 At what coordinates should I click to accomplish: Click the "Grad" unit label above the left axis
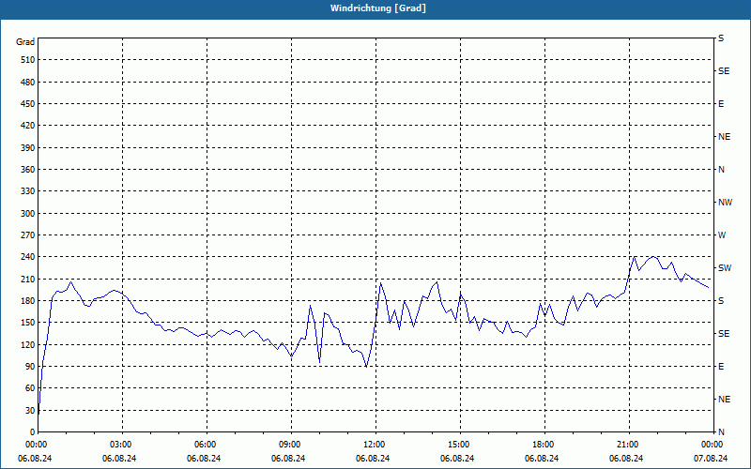[x=25, y=42]
